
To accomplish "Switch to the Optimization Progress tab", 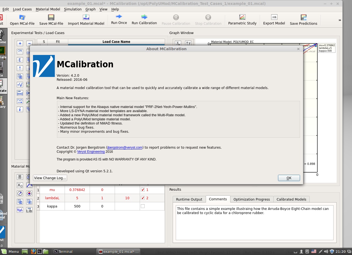I will coord(252,199).
